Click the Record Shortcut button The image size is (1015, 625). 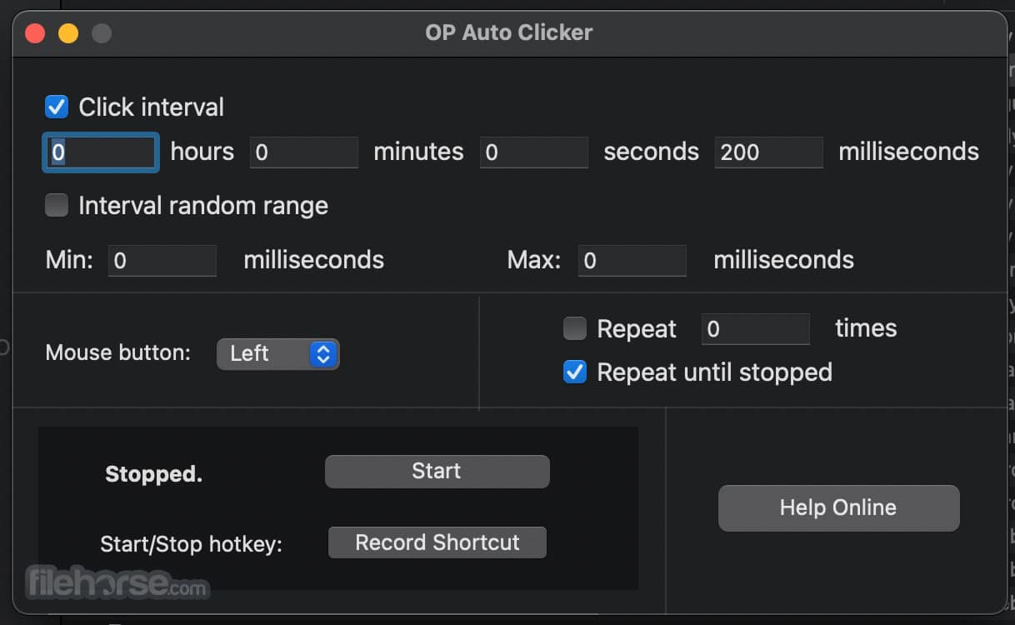pos(437,542)
